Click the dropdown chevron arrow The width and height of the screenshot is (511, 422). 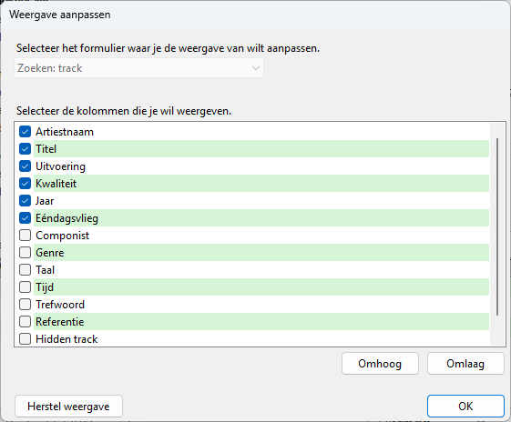[256, 68]
